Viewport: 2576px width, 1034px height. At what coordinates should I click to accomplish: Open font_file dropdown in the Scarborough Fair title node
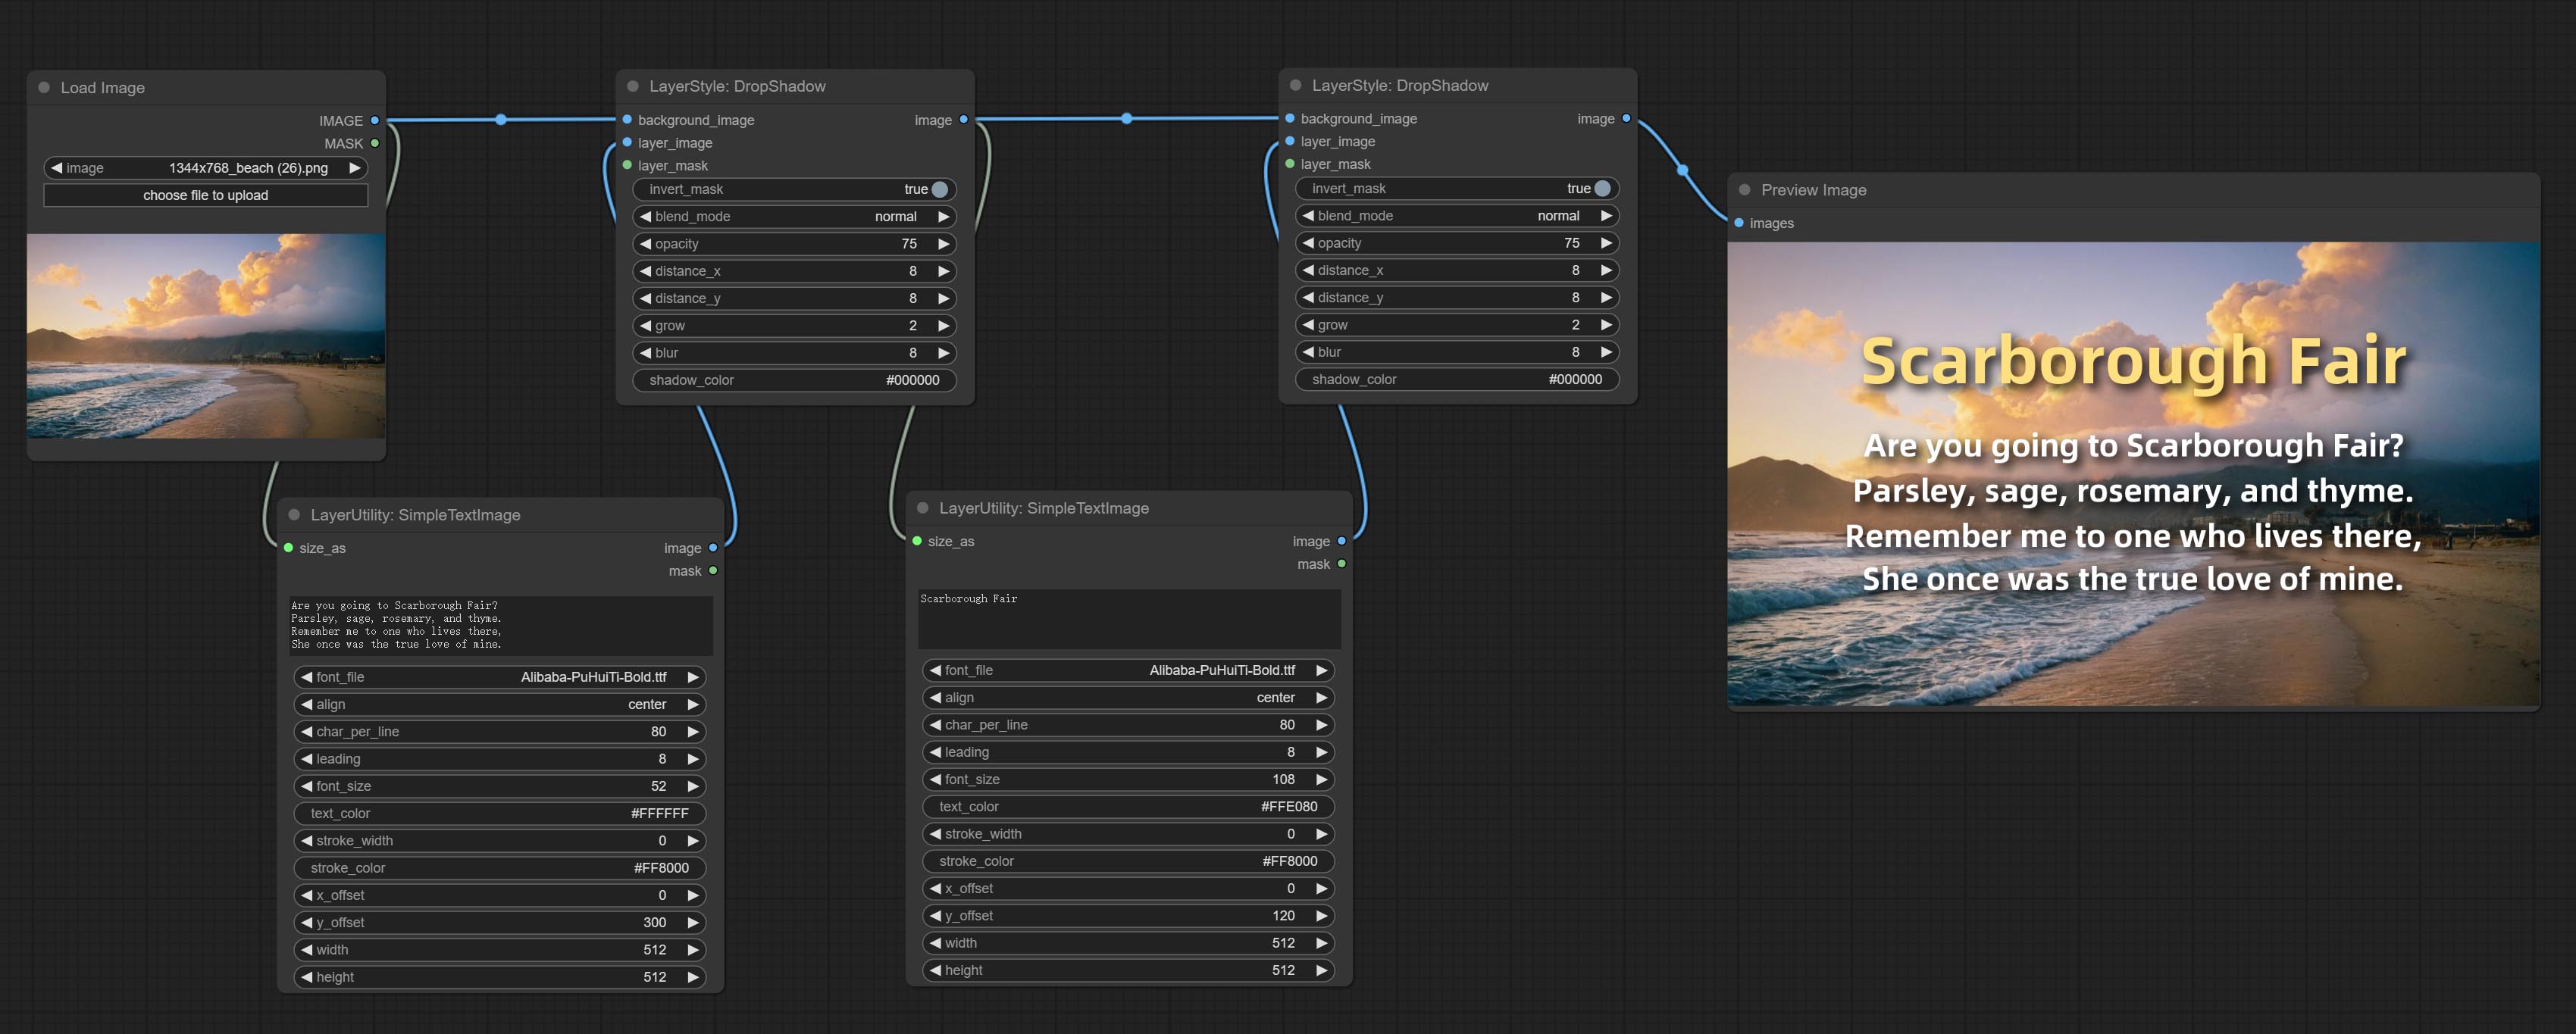click(1127, 670)
